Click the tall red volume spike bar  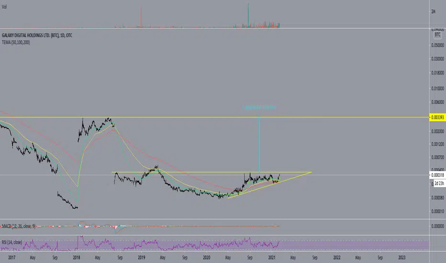[x=141, y=16]
